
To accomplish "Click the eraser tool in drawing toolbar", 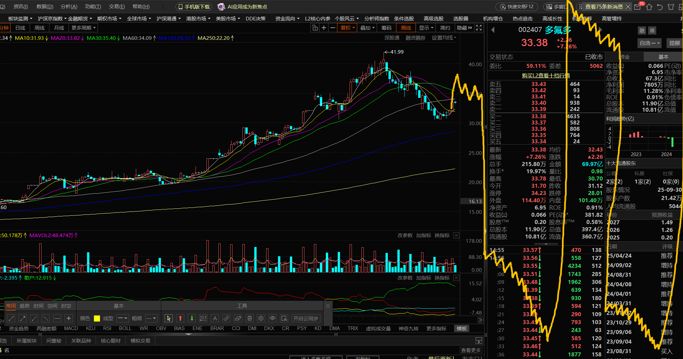I will pos(238,318).
